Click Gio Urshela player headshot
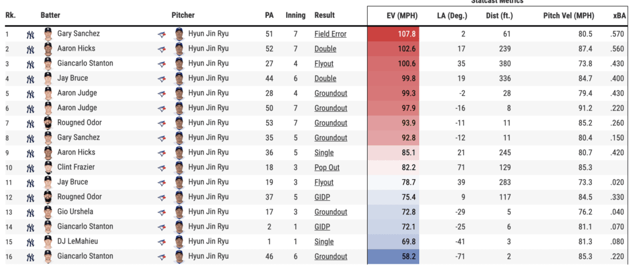The width and height of the screenshot is (634, 270). click(48, 212)
